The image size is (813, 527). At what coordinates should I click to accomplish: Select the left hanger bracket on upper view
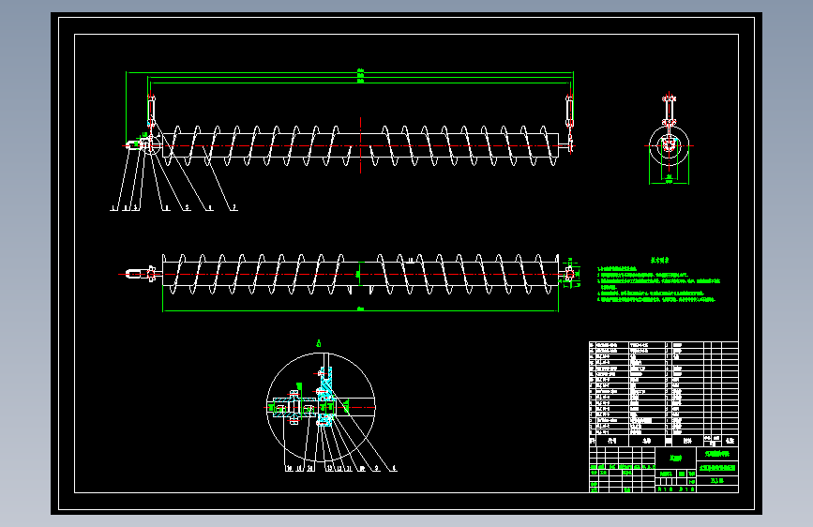(x=151, y=111)
